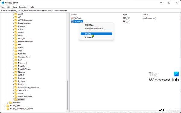Click the RegisteredApplications folder icon
181x113 pixels.
pos(16,87)
